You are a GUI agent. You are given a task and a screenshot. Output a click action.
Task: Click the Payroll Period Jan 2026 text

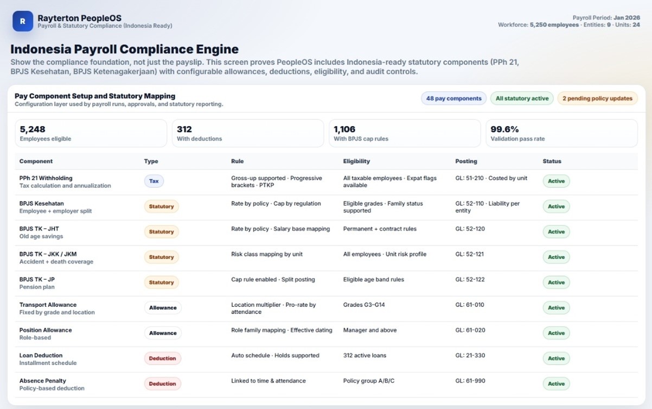point(606,17)
